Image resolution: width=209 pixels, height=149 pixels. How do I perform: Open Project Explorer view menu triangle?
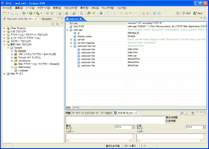62,23
